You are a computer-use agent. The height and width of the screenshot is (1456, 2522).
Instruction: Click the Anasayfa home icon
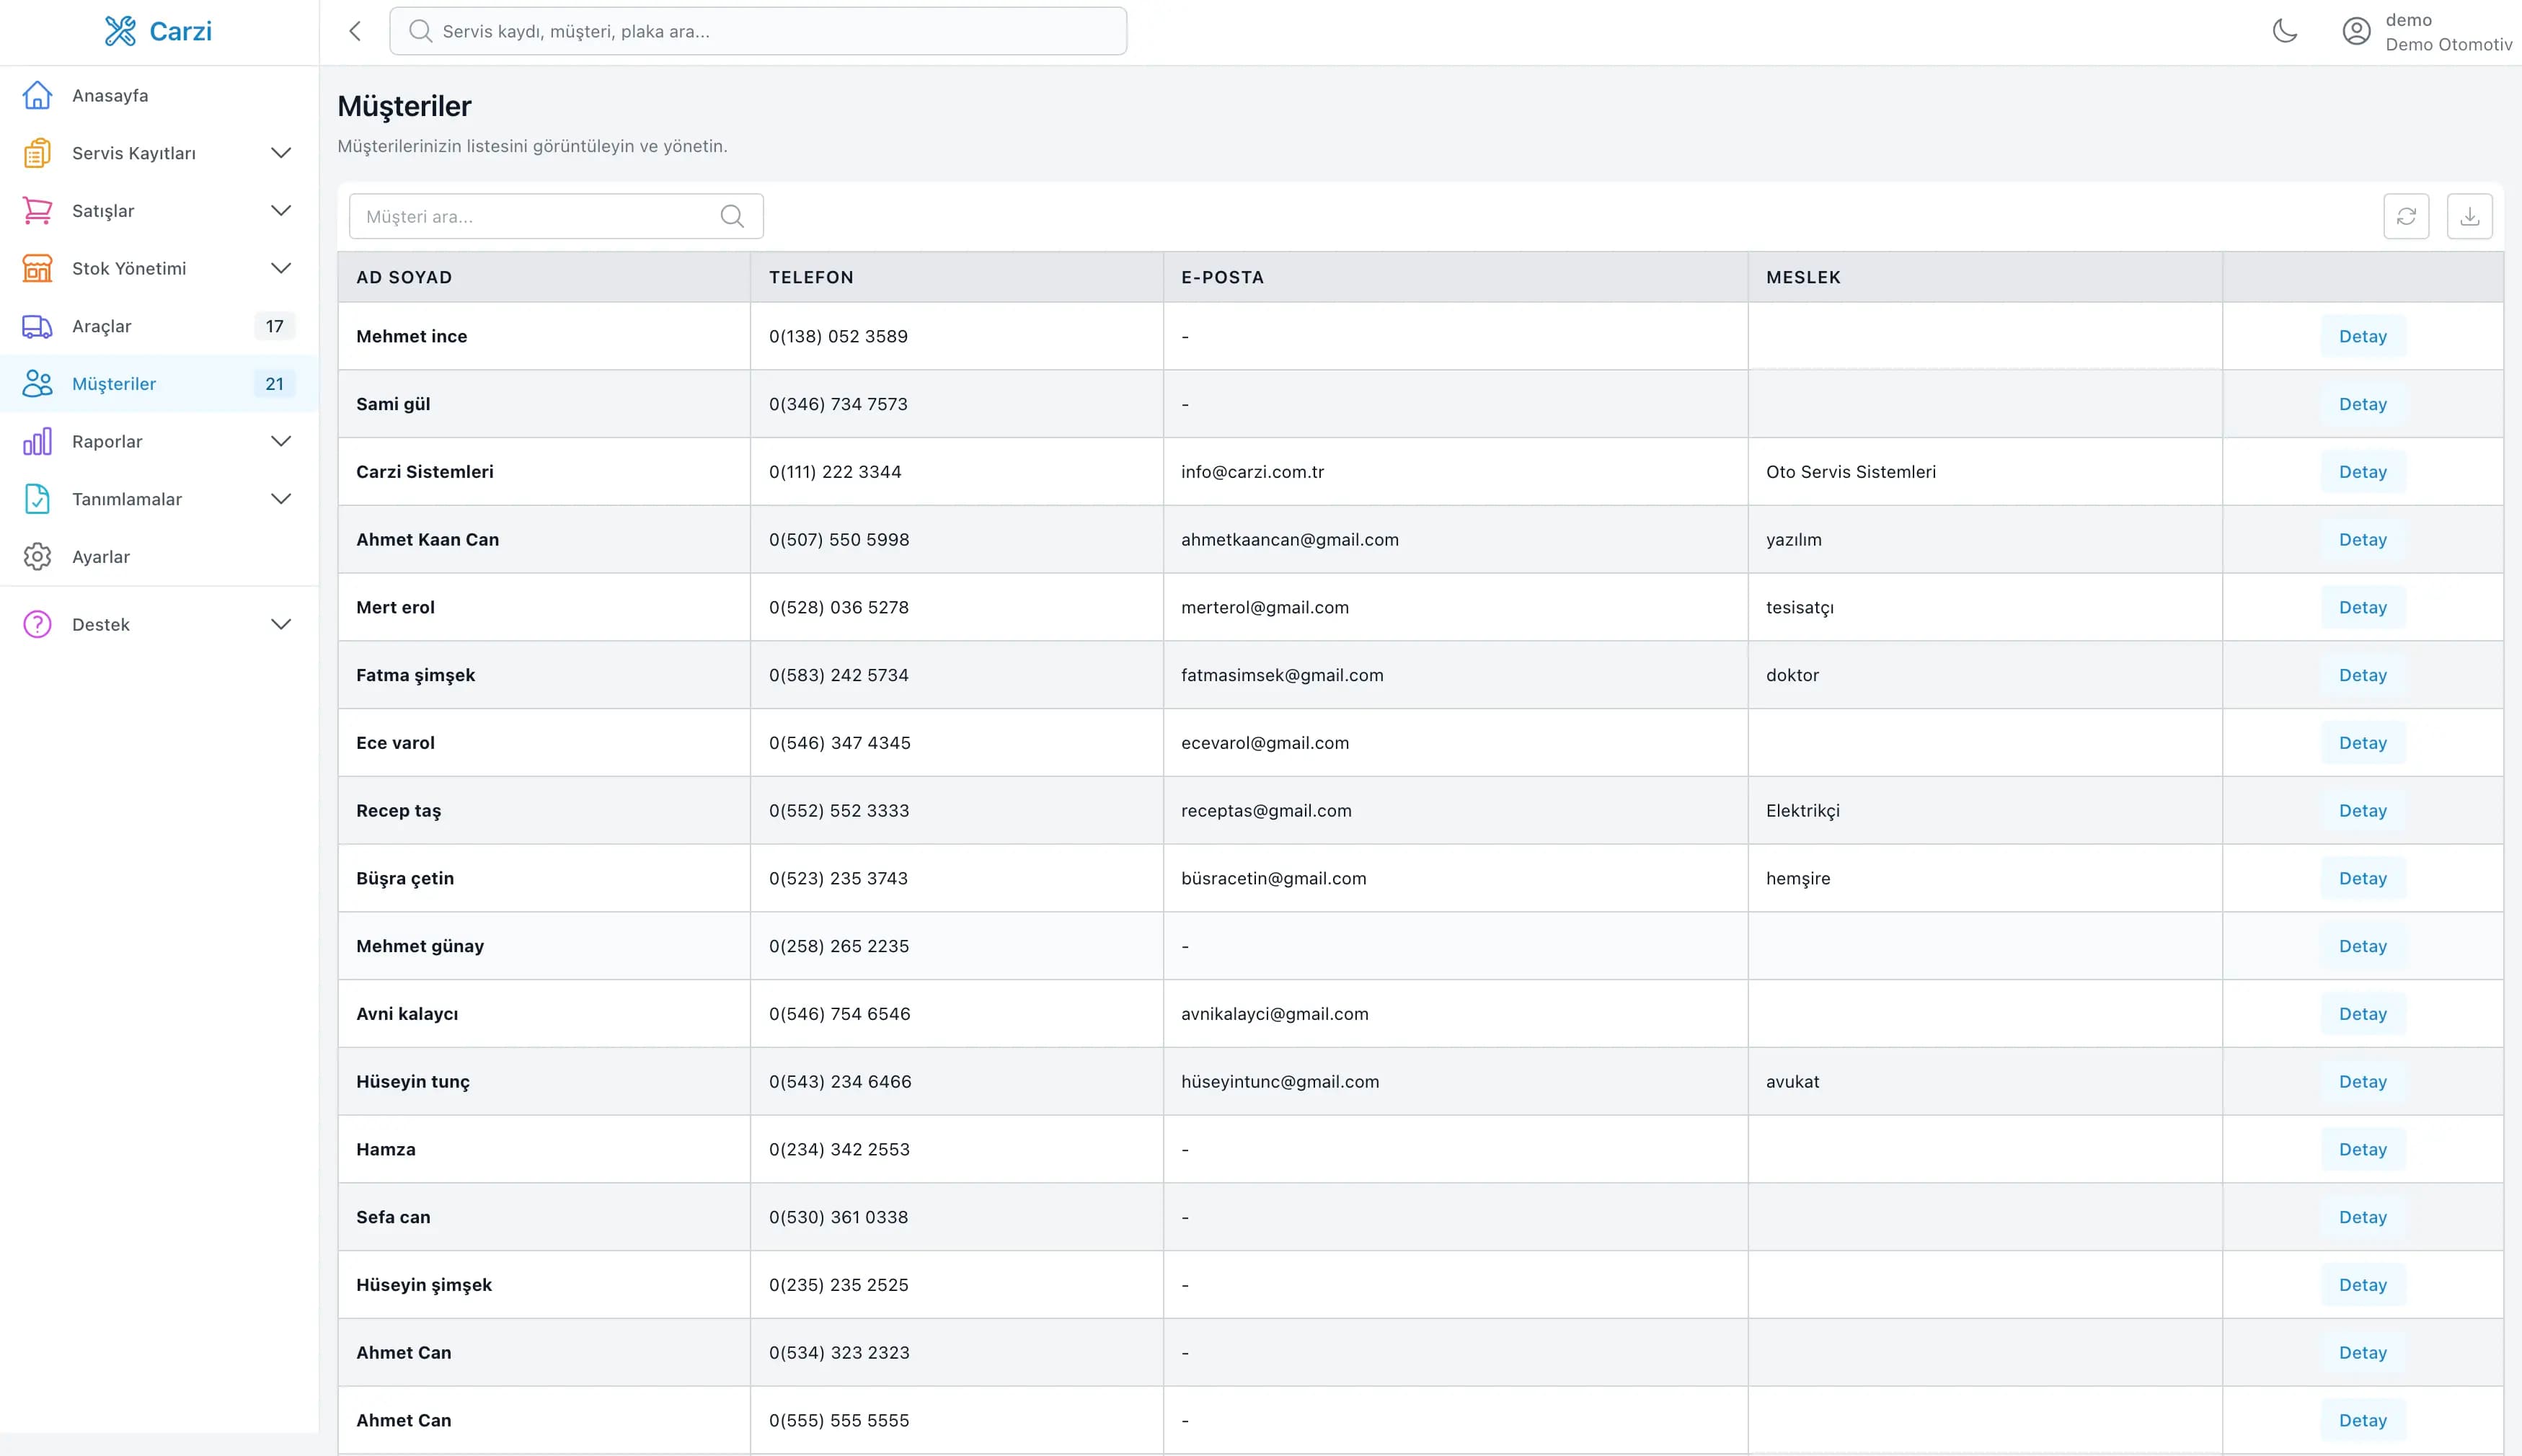pos(37,95)
